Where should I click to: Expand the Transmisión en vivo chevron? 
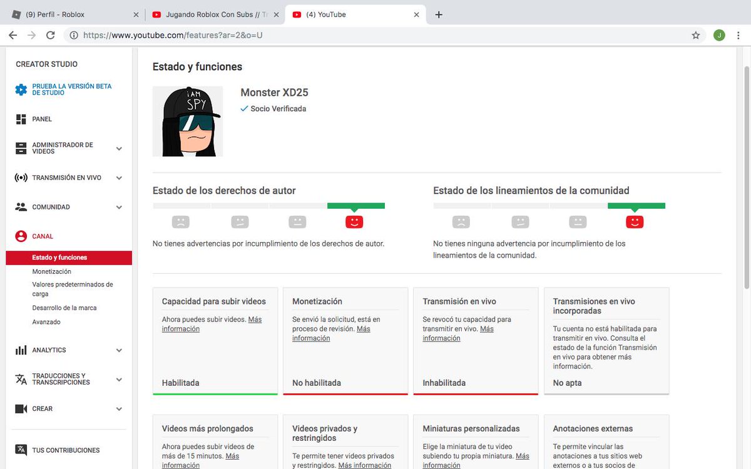pyautogui.click(x=119, y=178)
